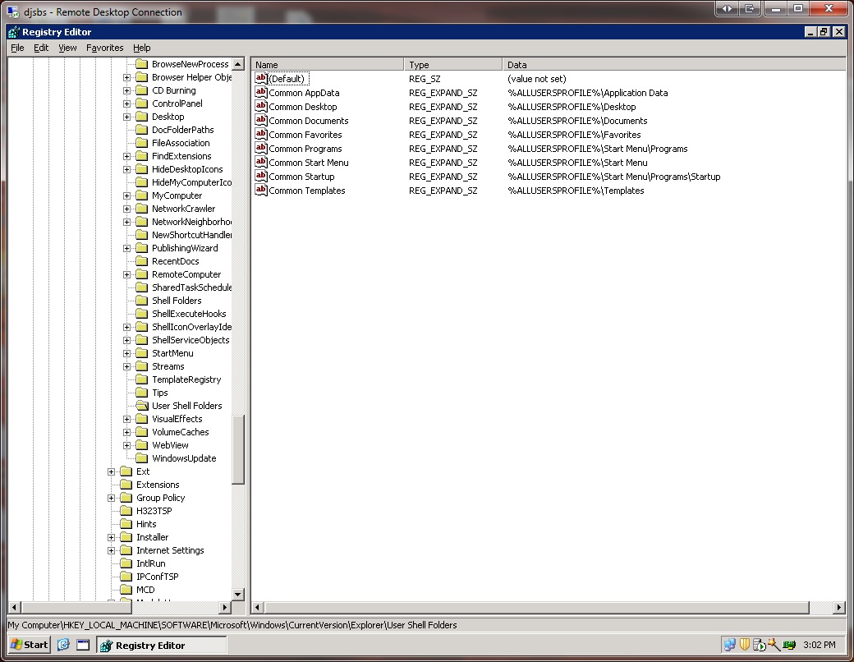854x662 pixels.
Task: Click the Internet Explorer quick launch icon
Action: point(63,645)
